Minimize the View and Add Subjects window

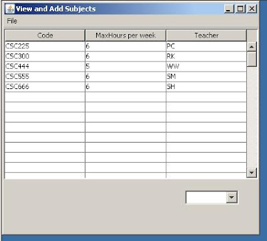[229, 9]
